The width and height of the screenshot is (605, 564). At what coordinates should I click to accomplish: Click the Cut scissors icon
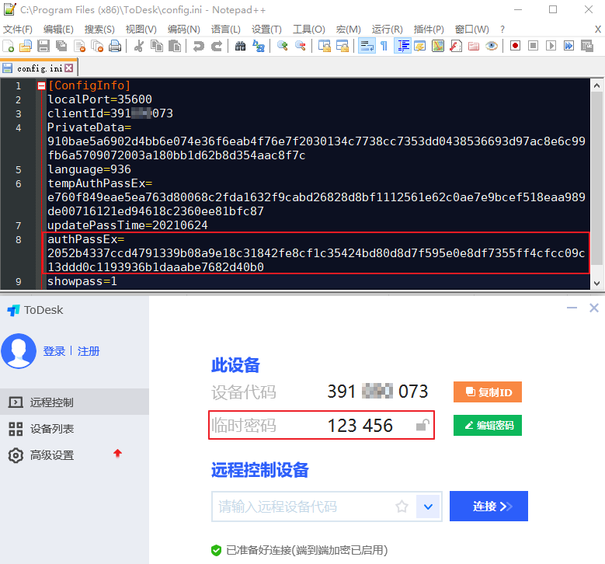(139, 46)
